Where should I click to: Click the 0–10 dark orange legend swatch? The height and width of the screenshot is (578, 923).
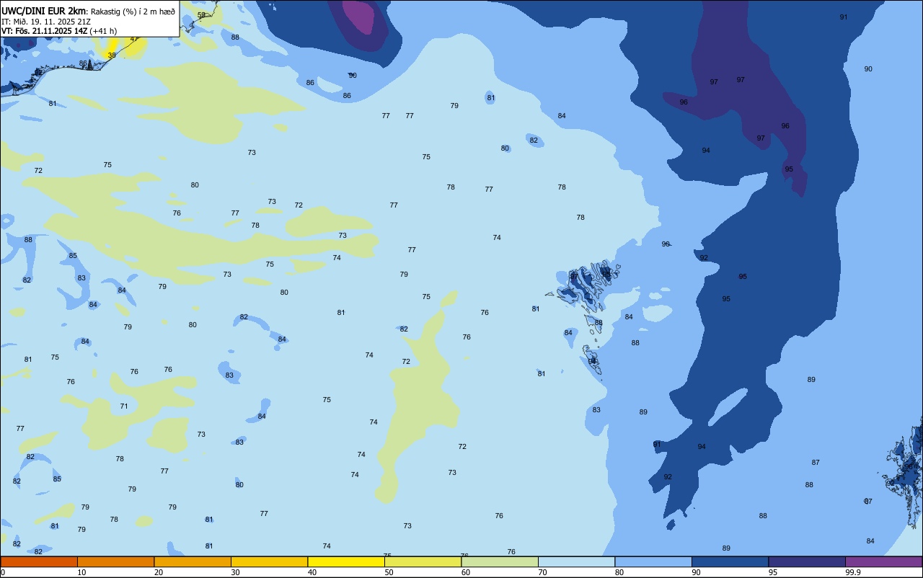coord(39,561)
